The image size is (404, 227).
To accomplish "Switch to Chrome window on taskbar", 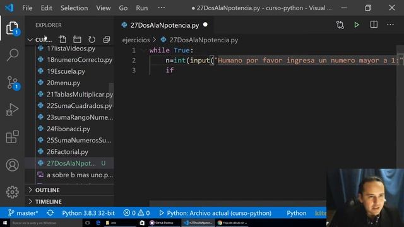I will [x=232, y=223].
